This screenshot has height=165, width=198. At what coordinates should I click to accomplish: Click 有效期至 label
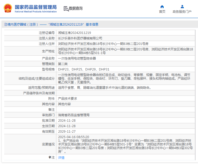(48, 131)
